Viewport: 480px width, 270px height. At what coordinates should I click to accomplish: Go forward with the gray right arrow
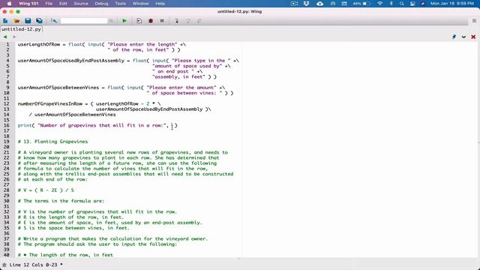pyautogui.click(x=14, y=37)
